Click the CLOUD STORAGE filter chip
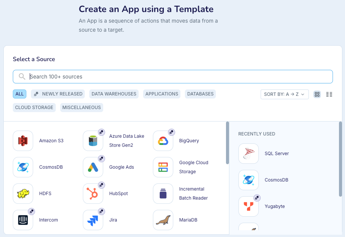Screen dimensions: 345x237 click(x=34, y=107)
